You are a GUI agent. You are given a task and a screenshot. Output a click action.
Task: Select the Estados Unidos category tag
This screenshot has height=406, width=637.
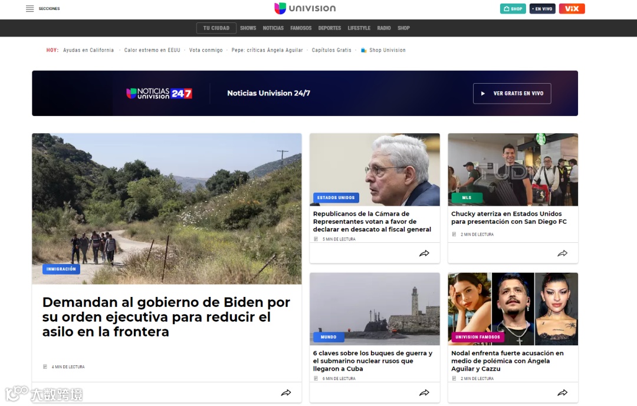click(336, 197)
